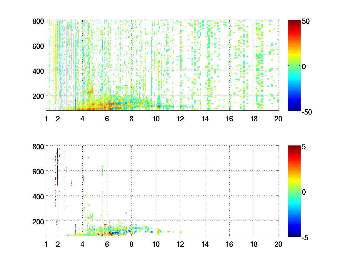This screenshot has width=353, height=265.
Task: Click the '6' x-axis label of the lower plot
Action: click(x=107, y=244)
